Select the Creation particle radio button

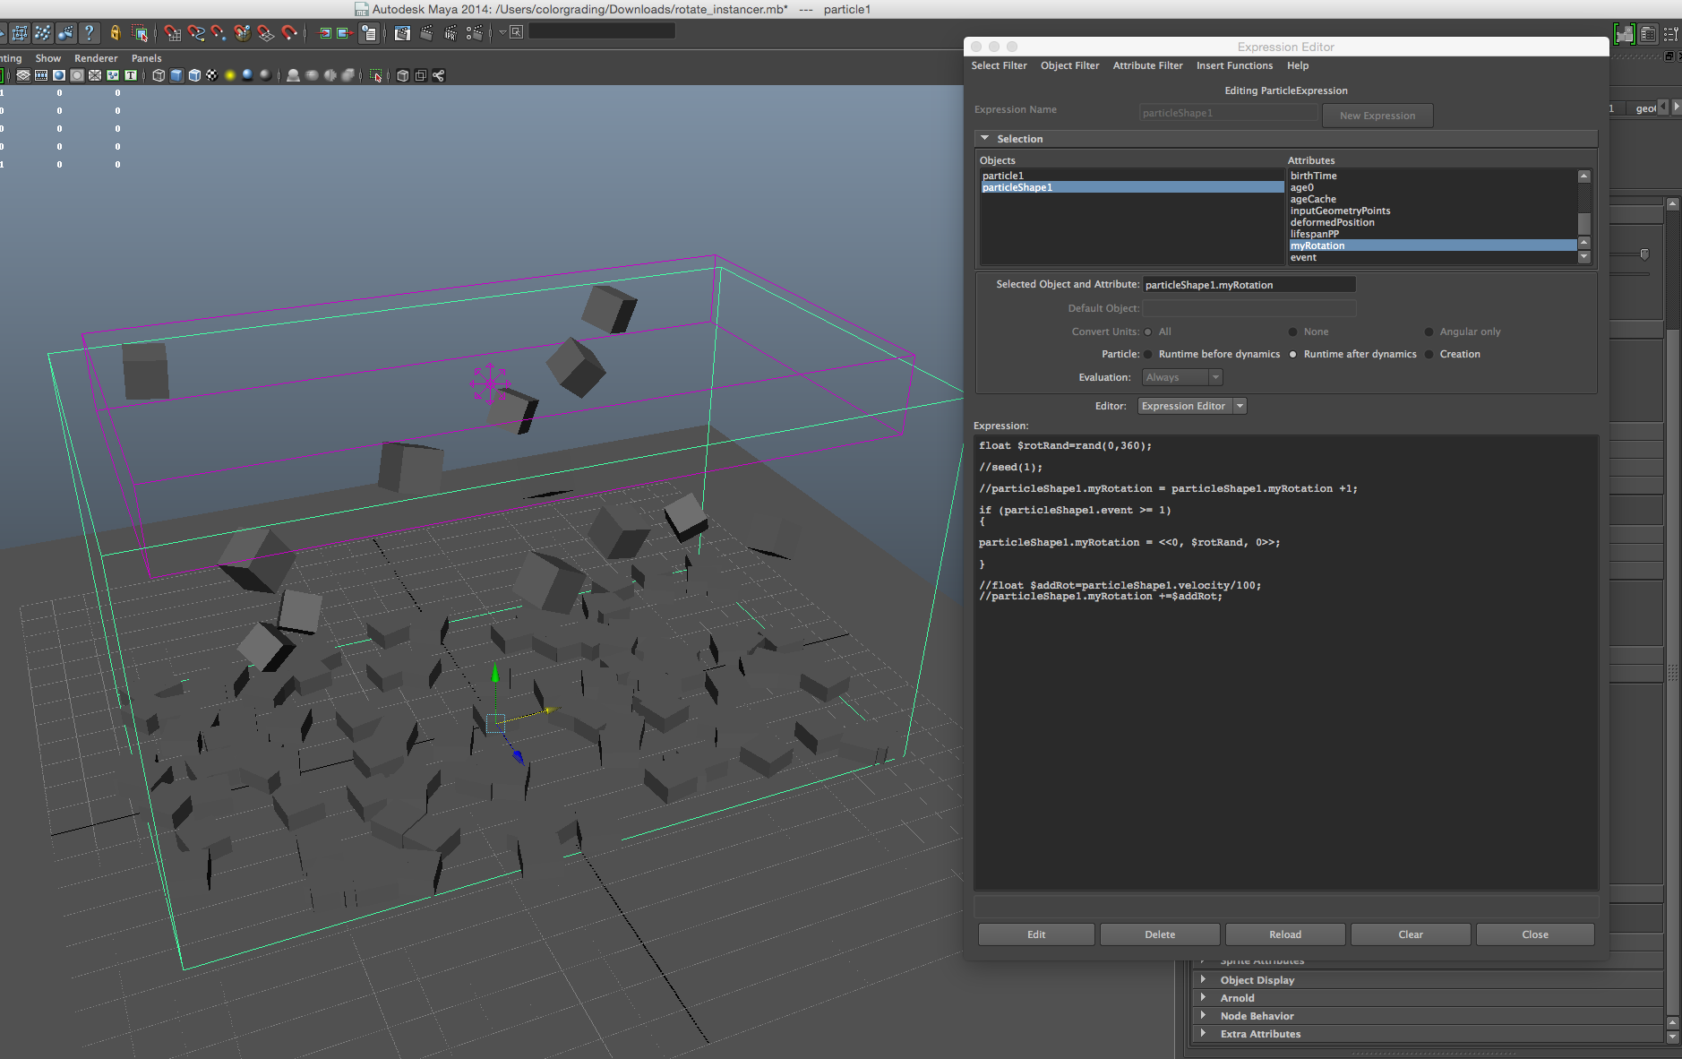pyautogui.click(x=1429, y=355)
